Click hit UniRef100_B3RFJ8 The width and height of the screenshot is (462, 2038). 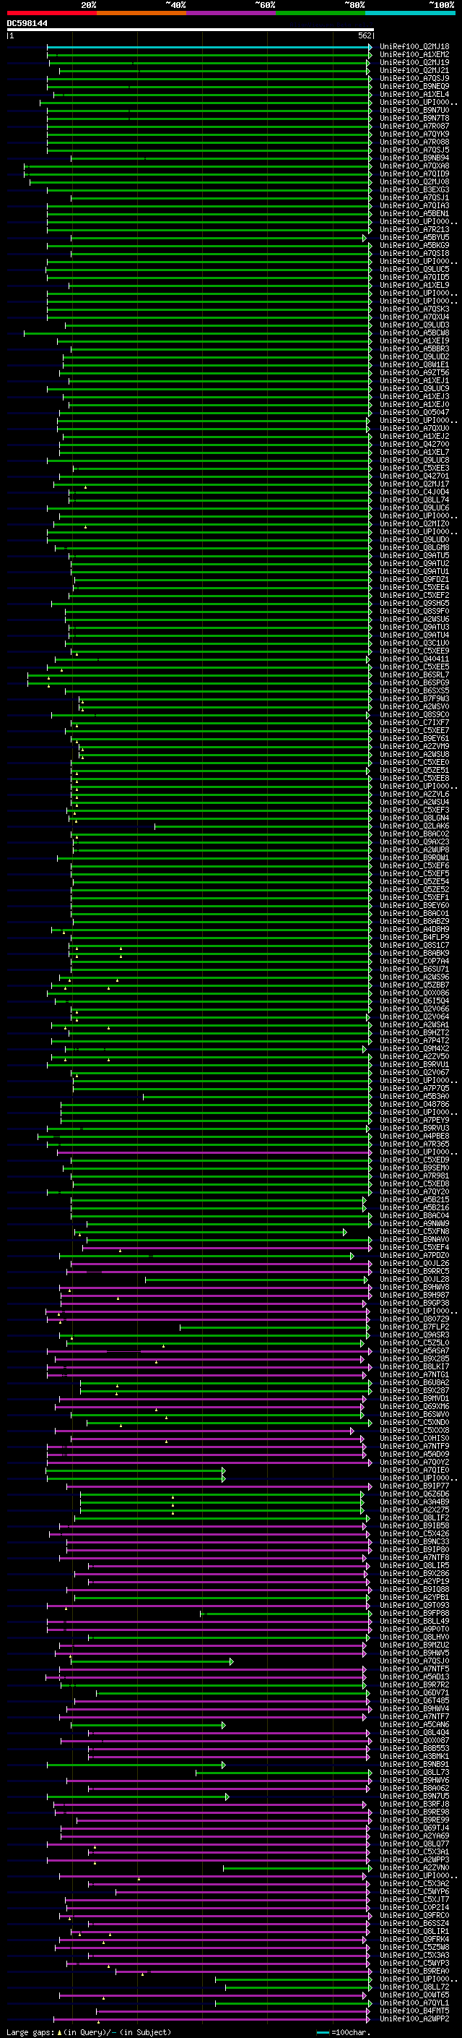pos(414,1804)
